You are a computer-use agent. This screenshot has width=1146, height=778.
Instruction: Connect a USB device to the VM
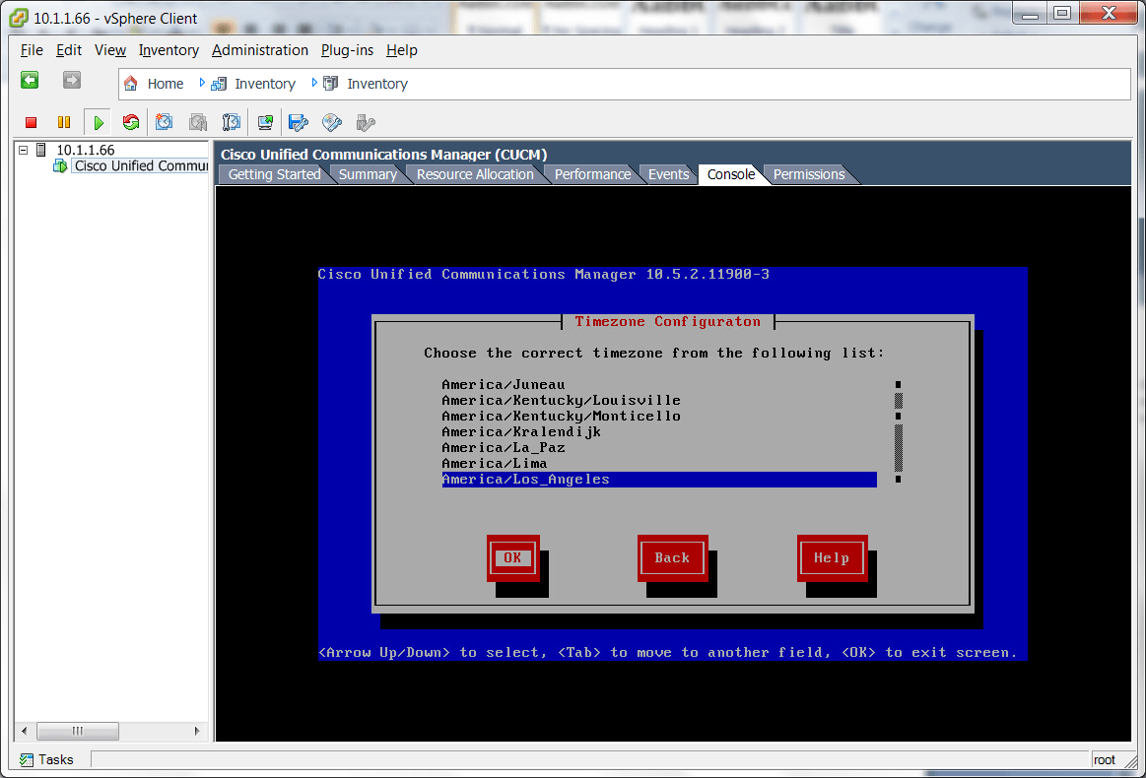click(366, 123)
